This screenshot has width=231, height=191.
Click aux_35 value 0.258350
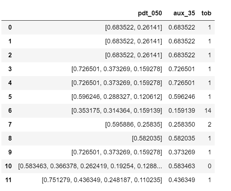click(182, 124)
